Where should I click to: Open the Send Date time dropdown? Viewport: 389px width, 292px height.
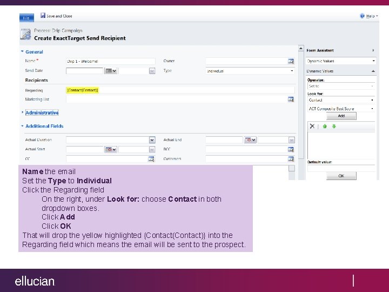(152, 71)
